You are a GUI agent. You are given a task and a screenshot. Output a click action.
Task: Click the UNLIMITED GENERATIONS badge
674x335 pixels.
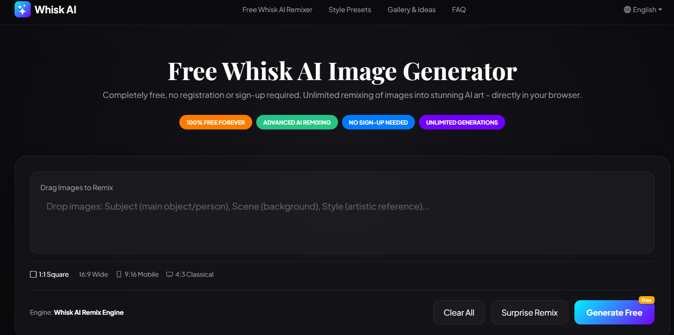462,122
